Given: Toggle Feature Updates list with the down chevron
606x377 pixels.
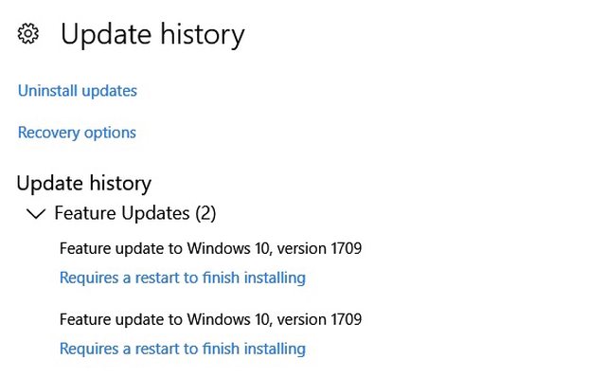Looking at the screenshot, I should click(x=36, y=213).
